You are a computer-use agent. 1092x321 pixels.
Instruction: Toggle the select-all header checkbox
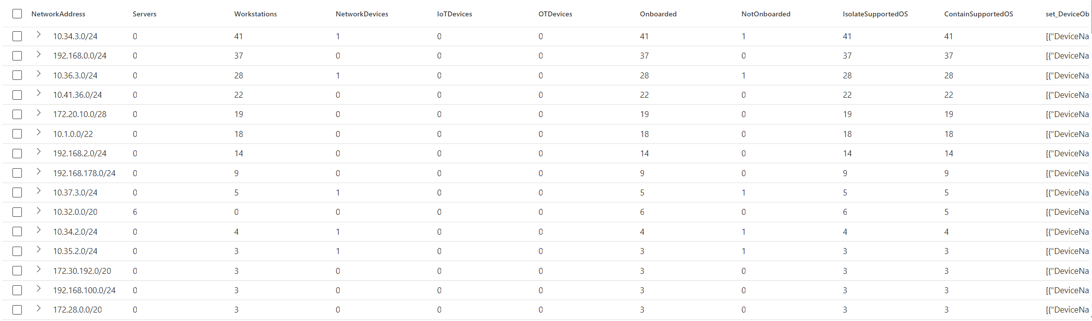point(17,14)
